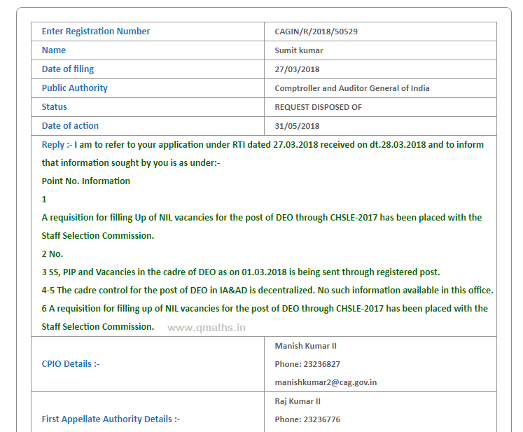The image size is (523, 432).
Task: Click the 'Public Authority' label
Action: [x=75, y=88]
